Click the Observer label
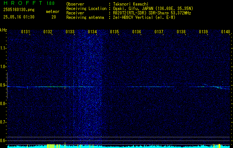Image resolution: width=233 pixels, height=148 pixels. click(x=75, y=4)
